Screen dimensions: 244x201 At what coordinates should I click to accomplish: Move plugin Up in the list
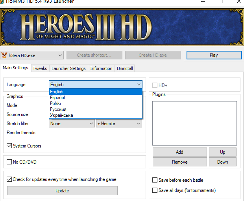coord(223,152)
